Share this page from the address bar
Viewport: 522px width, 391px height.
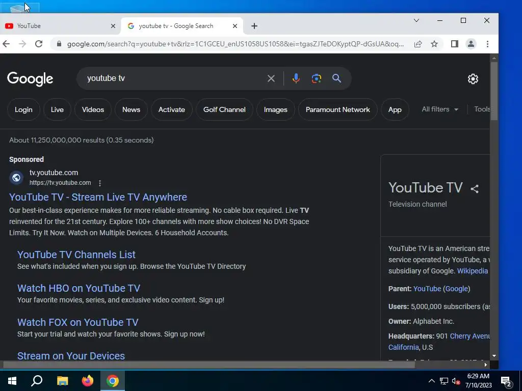point(418,44)
